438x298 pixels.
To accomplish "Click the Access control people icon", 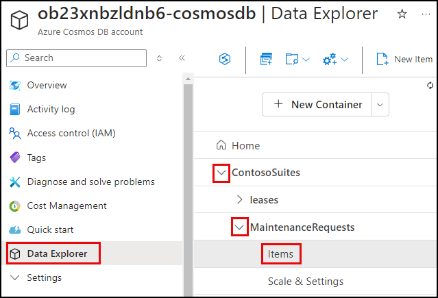I will [x=14, y=133].
